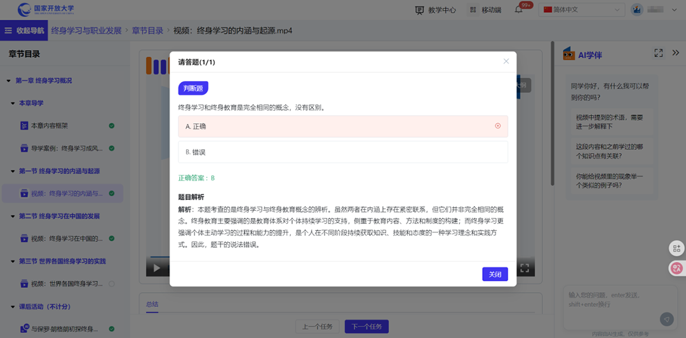Click the AI学伴 robot icon
This screenshot has height=338, width=686.
click(x=568, y=53)
